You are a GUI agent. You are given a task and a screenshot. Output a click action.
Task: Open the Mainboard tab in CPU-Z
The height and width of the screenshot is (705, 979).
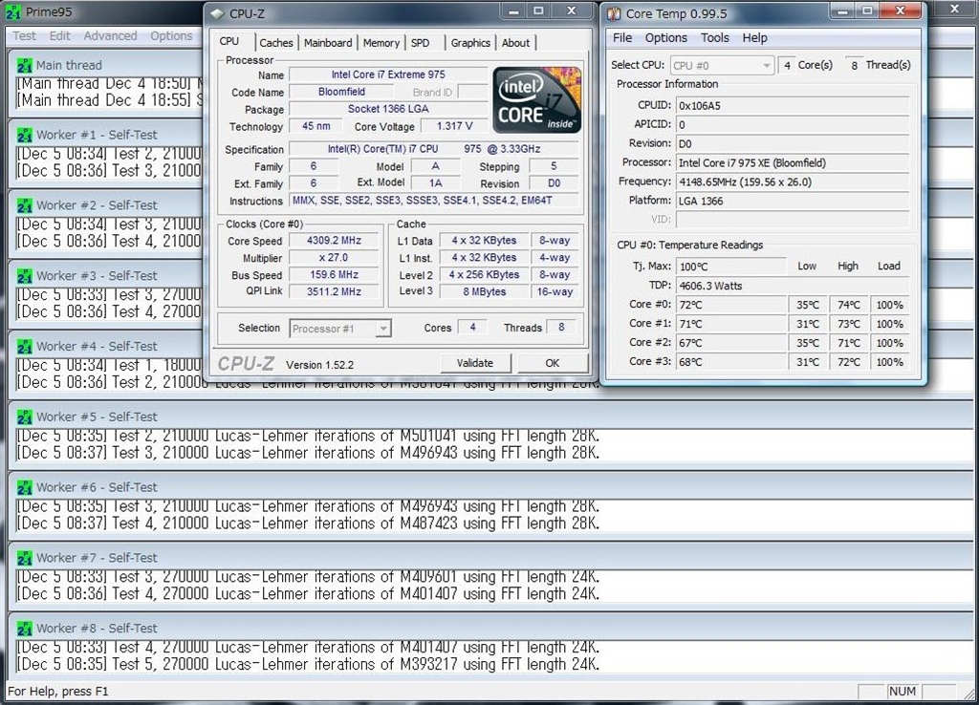(328, 43)
